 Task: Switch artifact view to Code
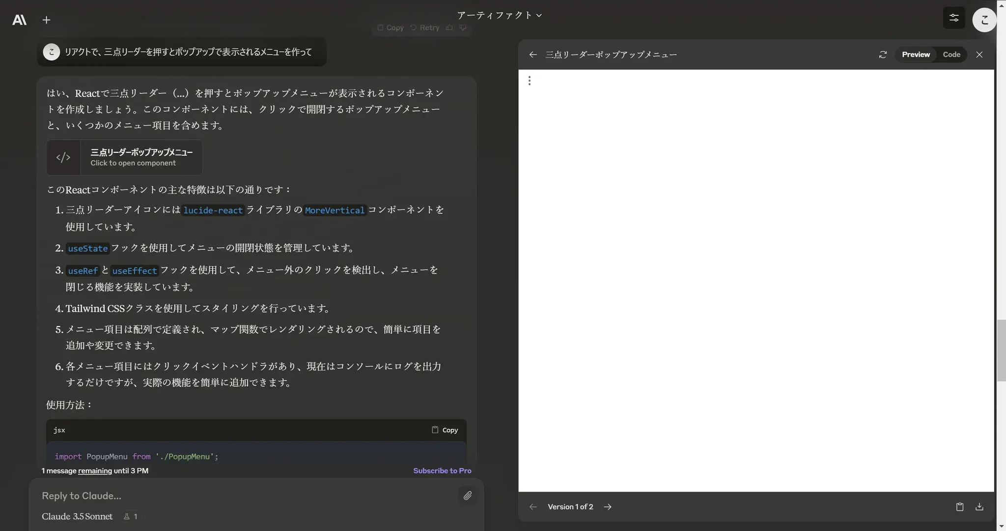pos(951,55)
